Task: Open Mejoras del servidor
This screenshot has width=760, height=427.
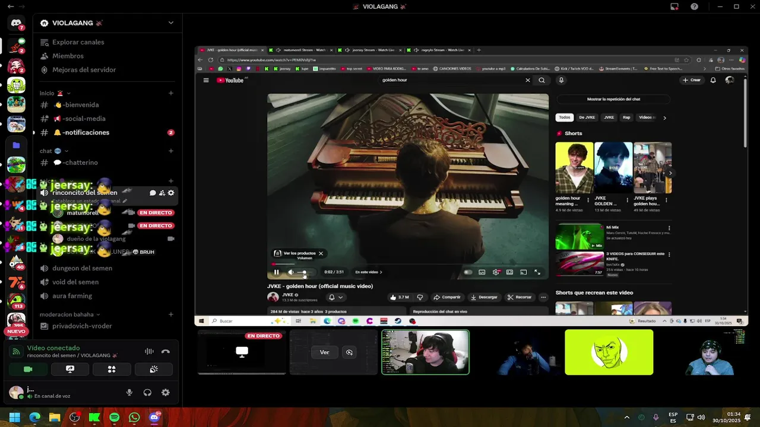Action: pos(84,69)
